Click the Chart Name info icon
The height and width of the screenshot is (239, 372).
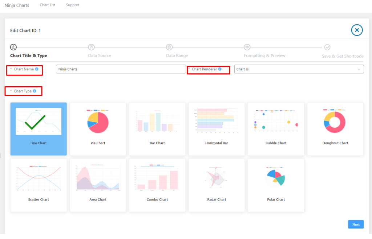tap(37, 69)
